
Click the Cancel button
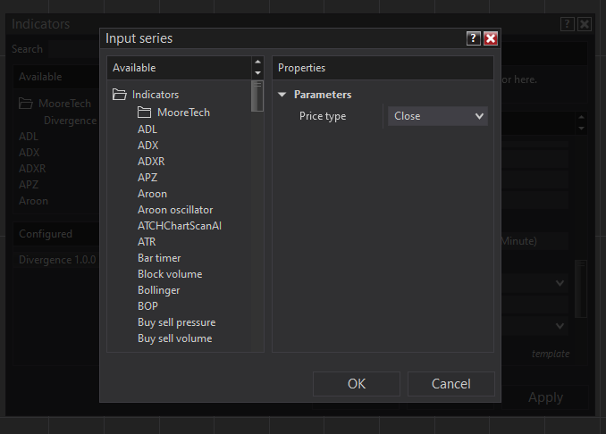pyautogui.click(x=450, y=384)
